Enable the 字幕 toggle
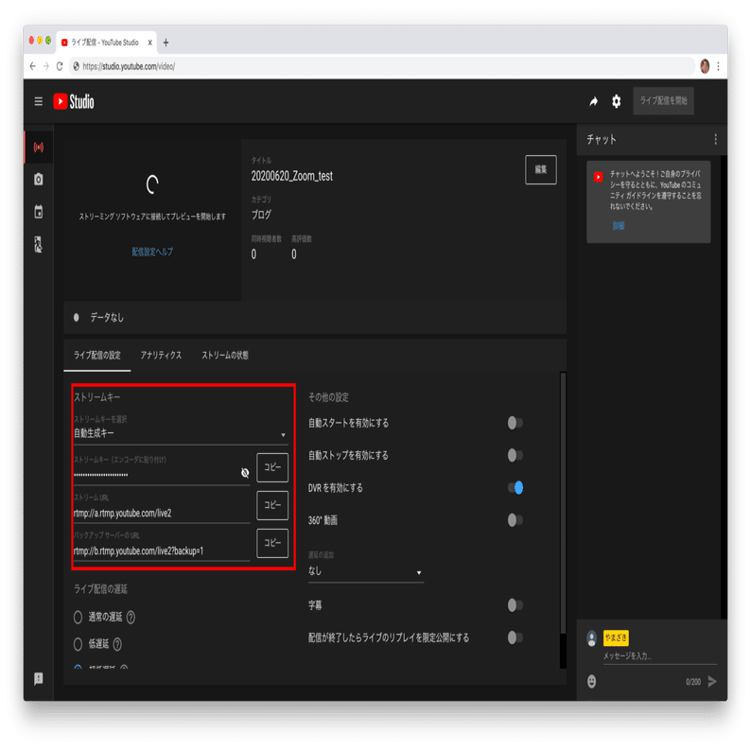 click(x=515, y=605)
